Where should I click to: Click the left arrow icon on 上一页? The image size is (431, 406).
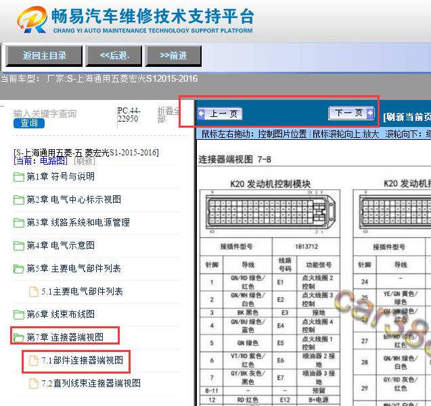(x=201, y=113)
